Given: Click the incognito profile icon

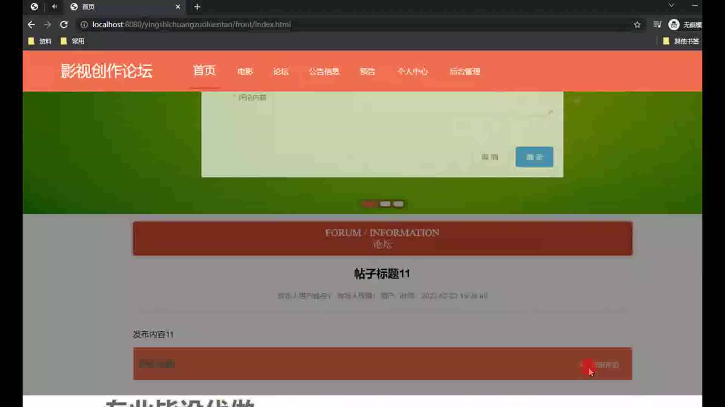Looking at the screenshot, I should tap(674, 25).
